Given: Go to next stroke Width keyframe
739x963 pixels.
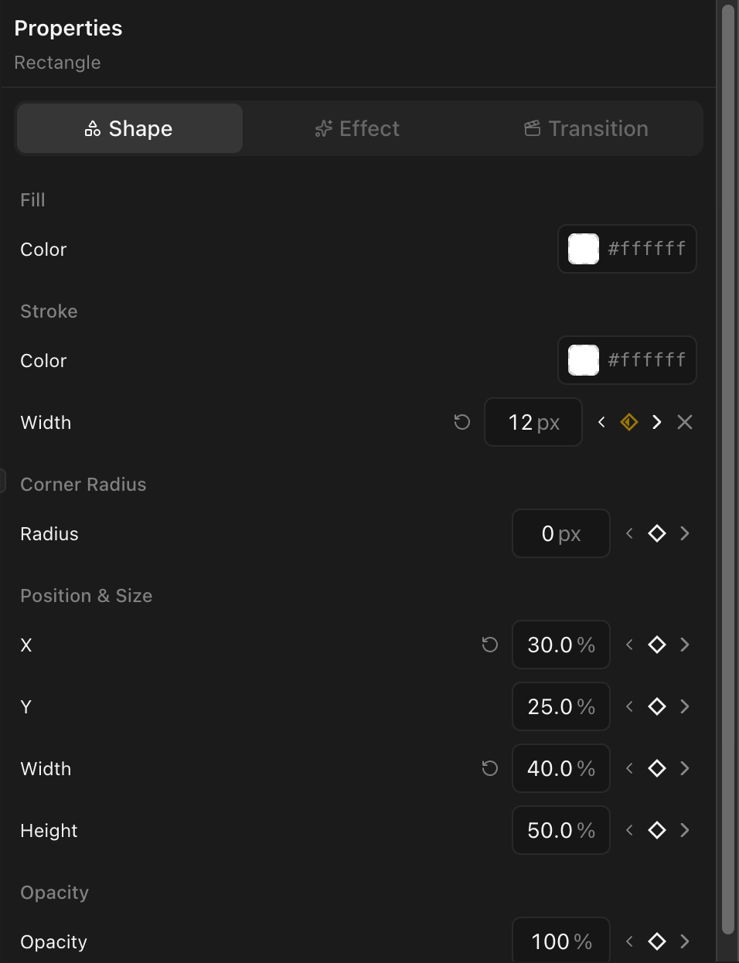Looking at the screenshot, I should coord(656,422).
